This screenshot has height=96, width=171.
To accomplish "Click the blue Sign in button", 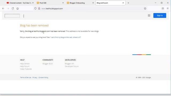I will click(x=160, y=15).
